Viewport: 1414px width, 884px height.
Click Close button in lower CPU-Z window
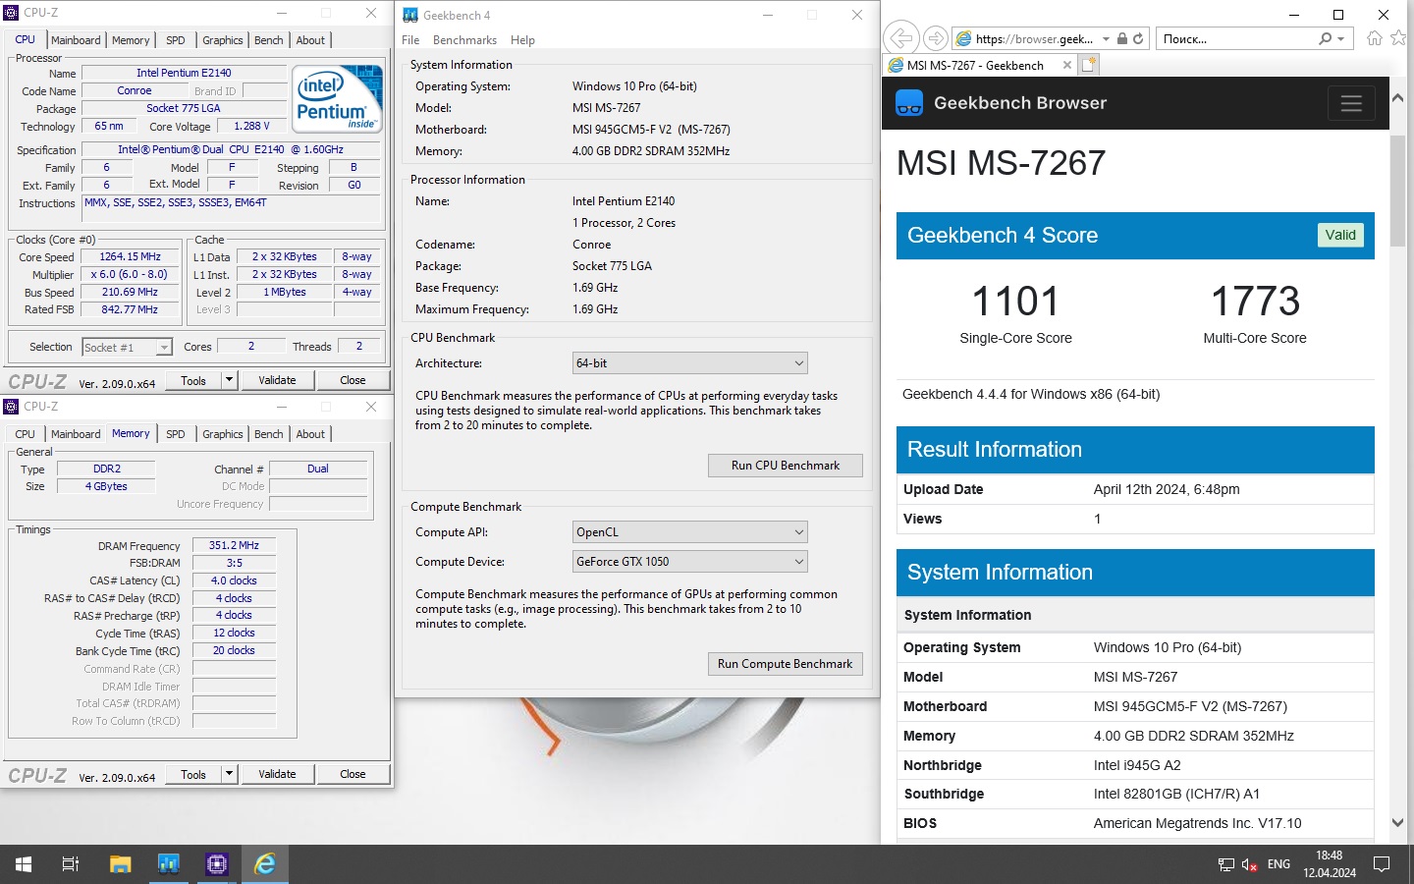(x=353, y=774)
